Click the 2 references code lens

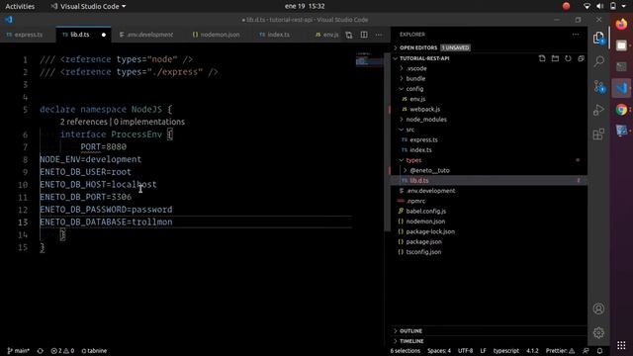click(x=83, y=122)
